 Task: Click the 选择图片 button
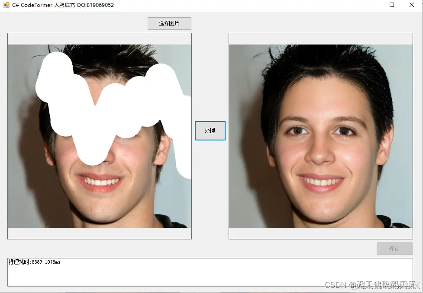(x=169, y=23)
